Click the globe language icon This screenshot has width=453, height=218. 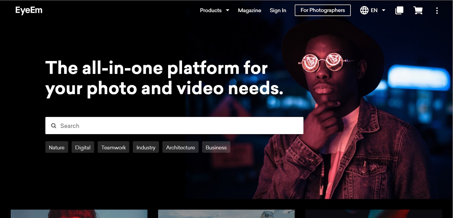pos(364,10)
